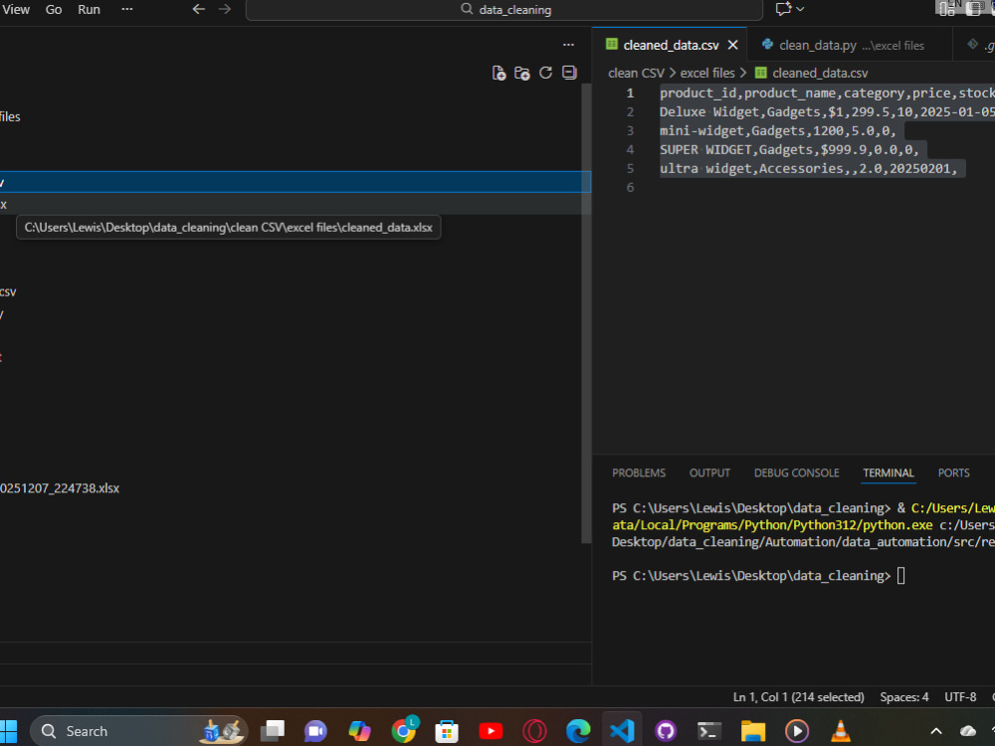Open Task View from the taskbar

click(273, 731)
